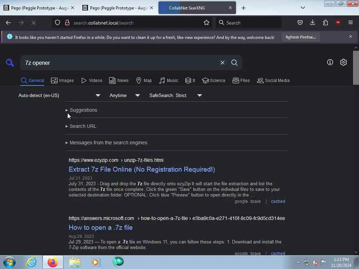Open How to open a .7z file result
Viewport: 359px width, 269px height.
(101, 227)
